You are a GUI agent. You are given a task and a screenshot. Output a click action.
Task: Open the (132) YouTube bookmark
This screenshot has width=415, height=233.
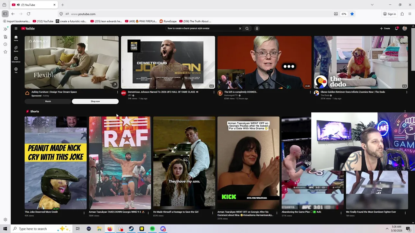click(x=43, y=21)
